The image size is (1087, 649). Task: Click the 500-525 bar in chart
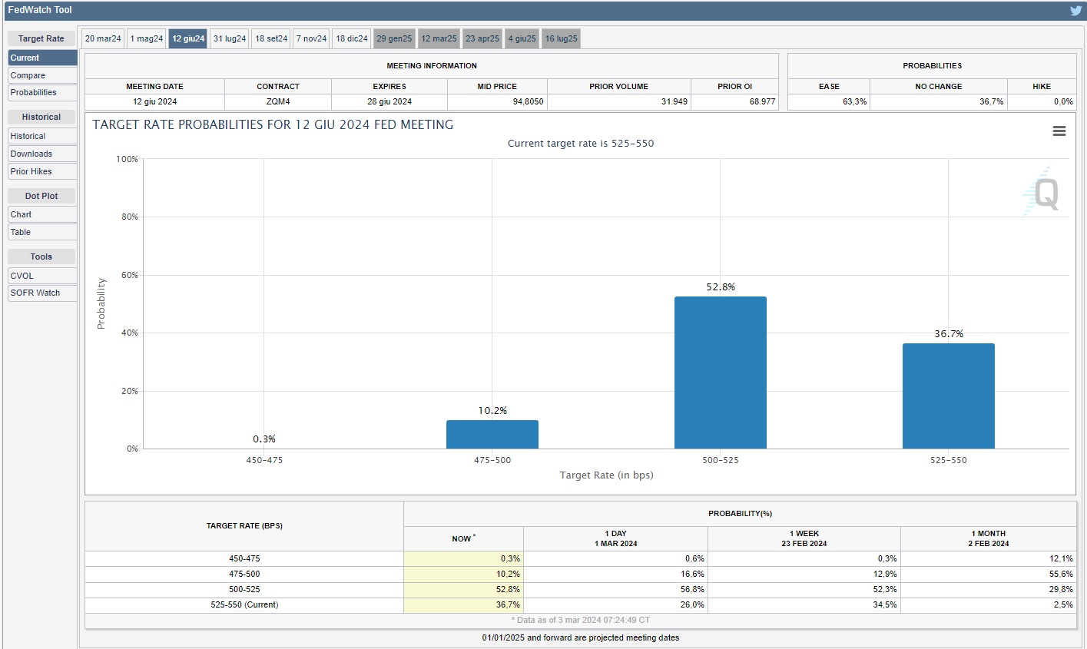tap(720, 373)
